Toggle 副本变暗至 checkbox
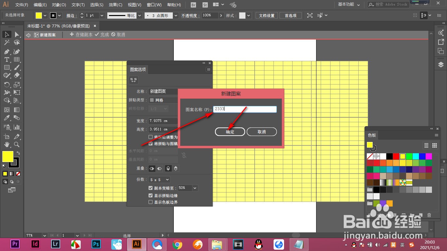Image resolution: width=447 pixels, height=251 pixels. click(x=151, y=188)
